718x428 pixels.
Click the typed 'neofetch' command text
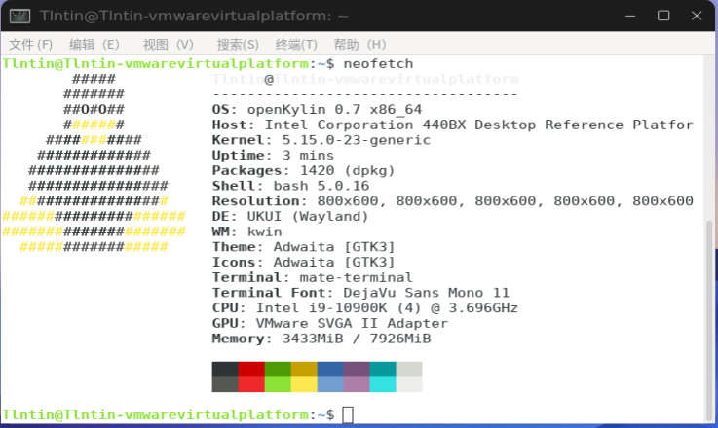pos(378,63)
